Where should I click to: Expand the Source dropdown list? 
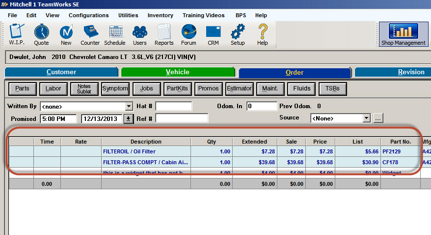point(366,118)
